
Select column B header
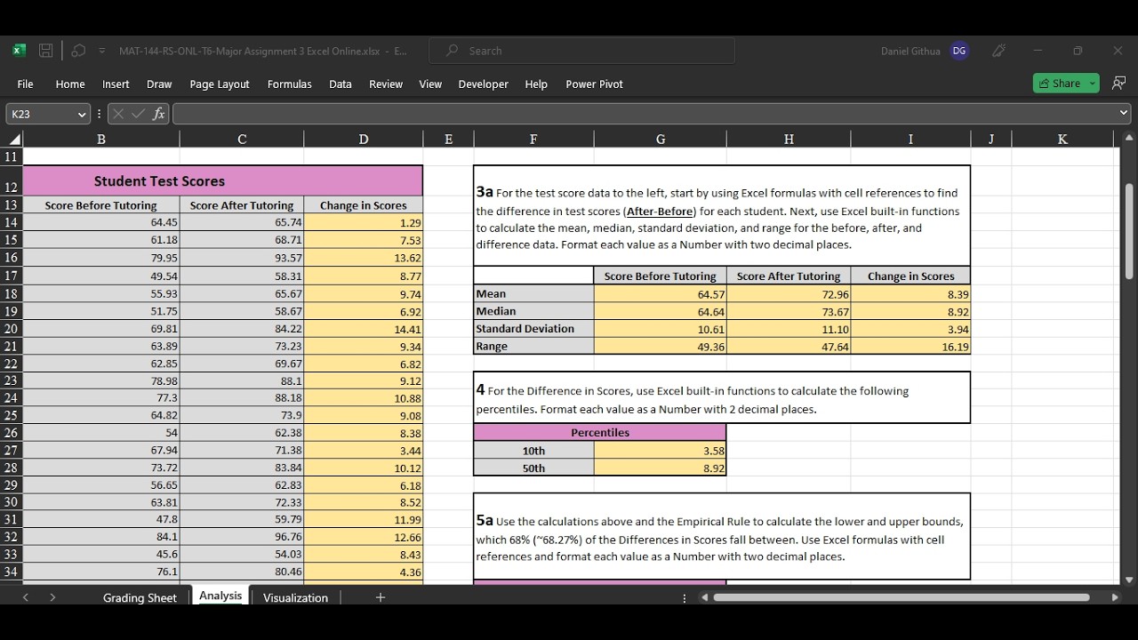101,139
